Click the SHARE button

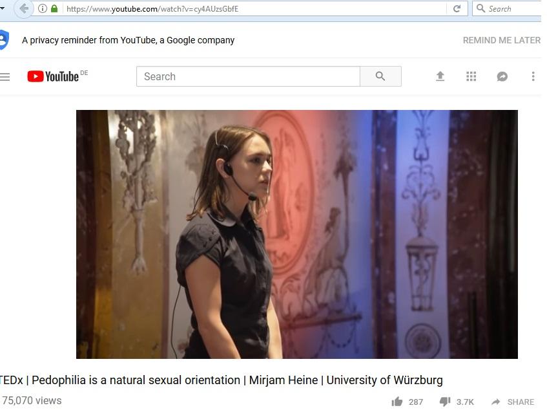pos(513,402)
